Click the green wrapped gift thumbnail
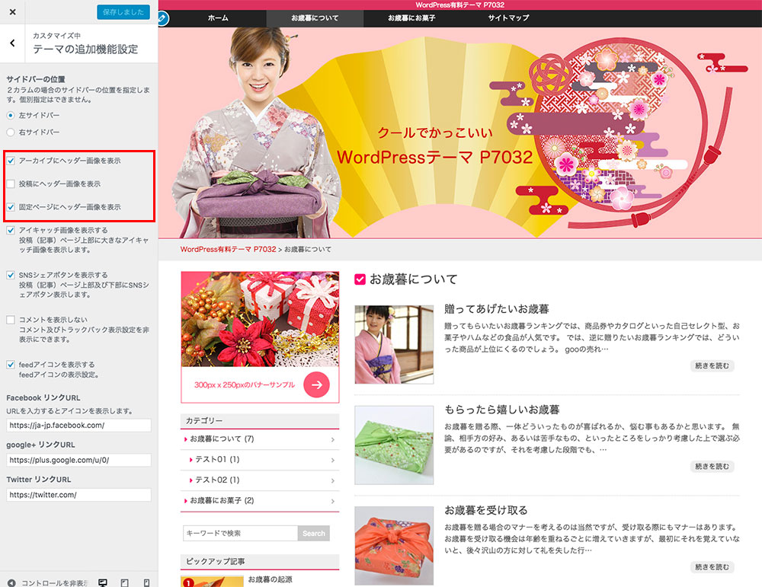The height and width of the screenshot is (587, 762). [394, 445]
